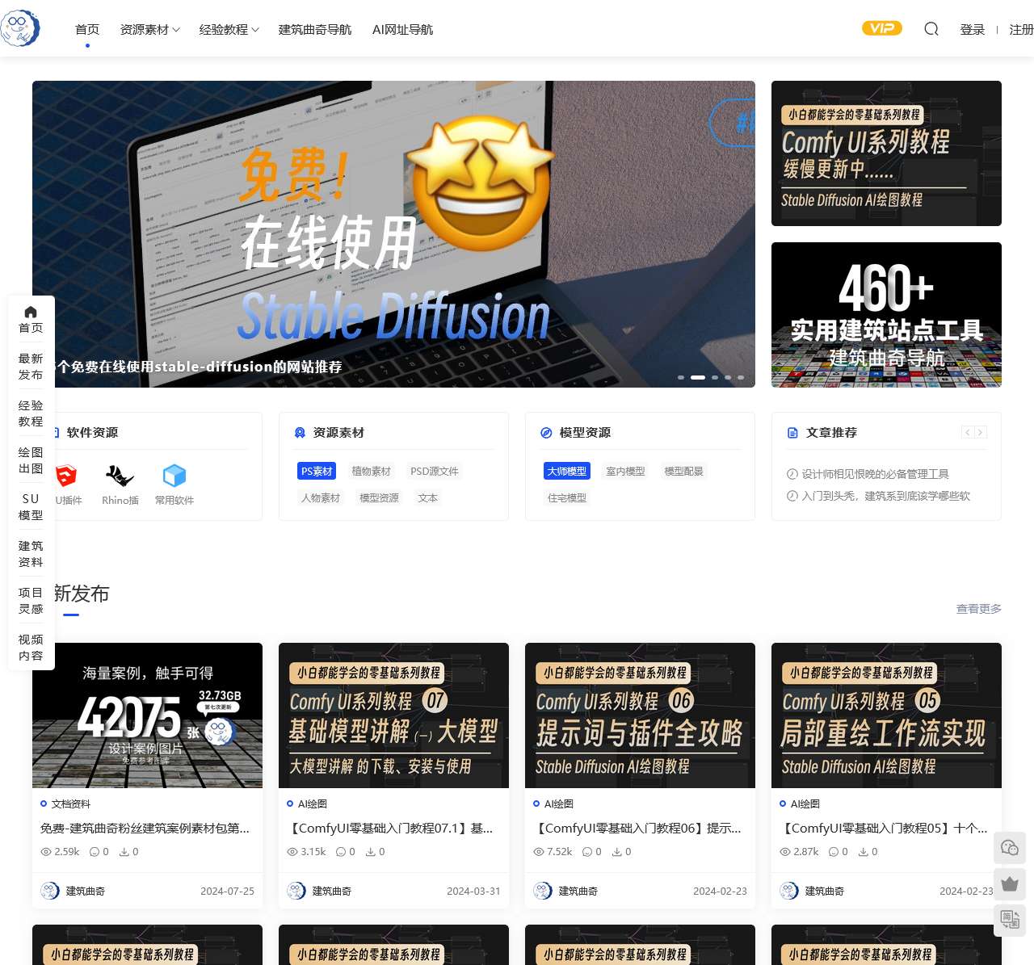This screenshot has width=1034, height=965.
Task: Click the 登录 login link
Action: coord(972,30)
